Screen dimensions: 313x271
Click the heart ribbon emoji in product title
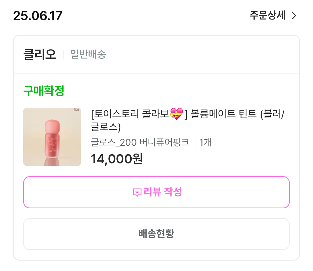[177, 114]
